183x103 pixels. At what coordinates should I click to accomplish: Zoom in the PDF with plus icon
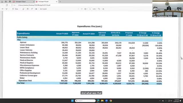(x=82, y=9)
